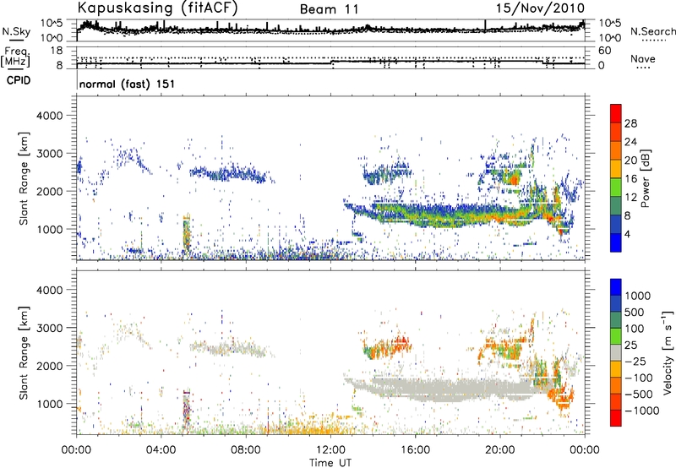676x468 pixels.
Task: Click the '20:00' time tick label
Action: pos(500,450)
